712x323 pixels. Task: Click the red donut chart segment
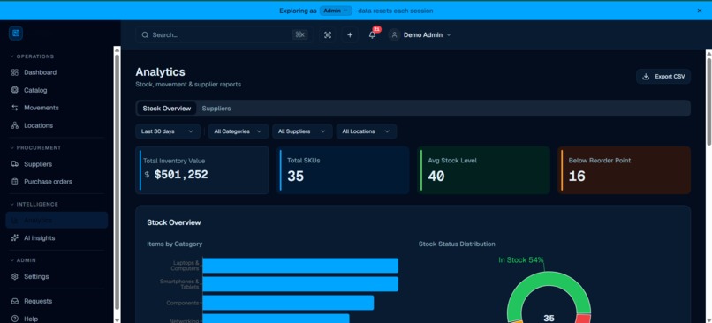583,319
